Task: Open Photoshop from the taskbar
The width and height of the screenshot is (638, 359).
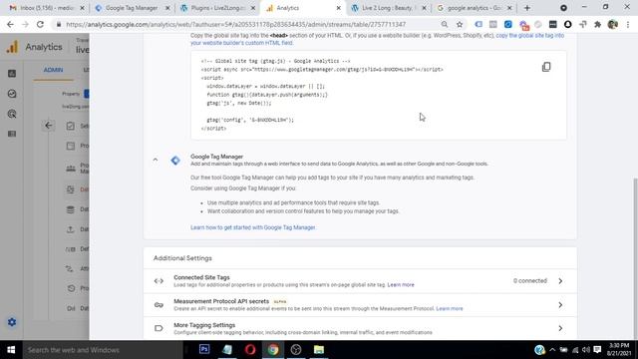Action: click(204, 349)
